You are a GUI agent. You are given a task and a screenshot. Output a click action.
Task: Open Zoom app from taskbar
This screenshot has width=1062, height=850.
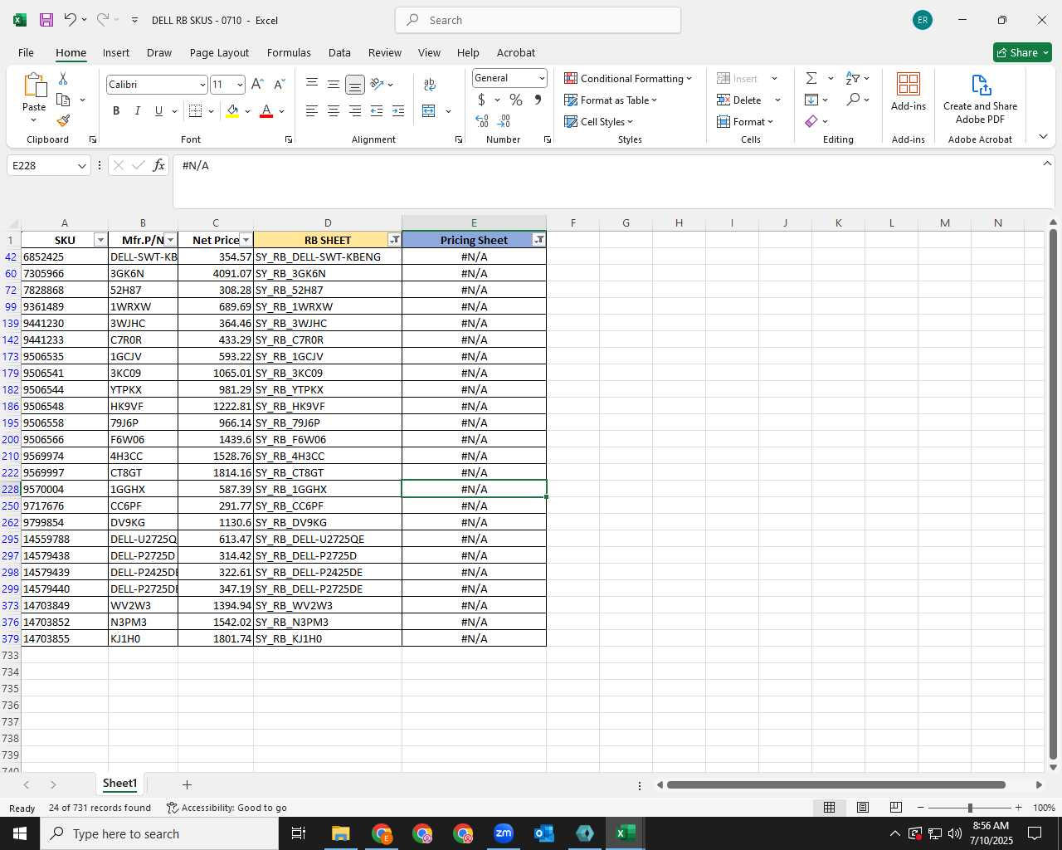pyautogui.click(x=504, y=833)
